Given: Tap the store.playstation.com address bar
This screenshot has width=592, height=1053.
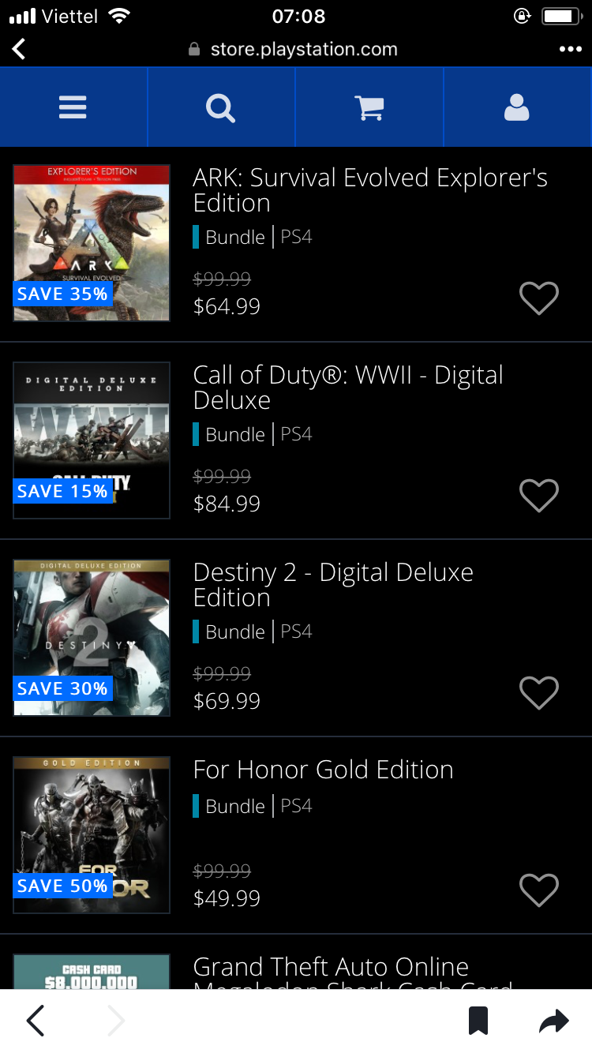Looking at the screenshot, I should pyautogui.click(x=293, y=50).
